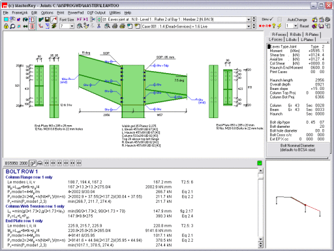
Task: Click the yellow padlock toolbar icon
Action: tap(6, 26)
